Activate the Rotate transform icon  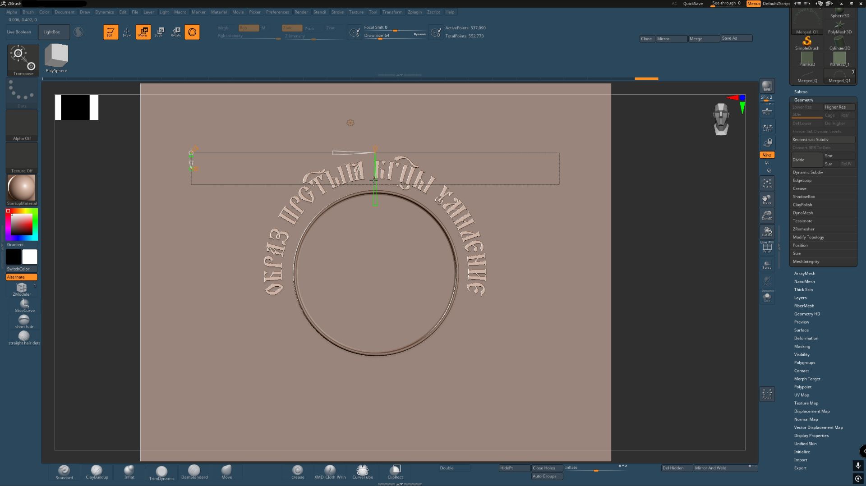click(176, 32)
